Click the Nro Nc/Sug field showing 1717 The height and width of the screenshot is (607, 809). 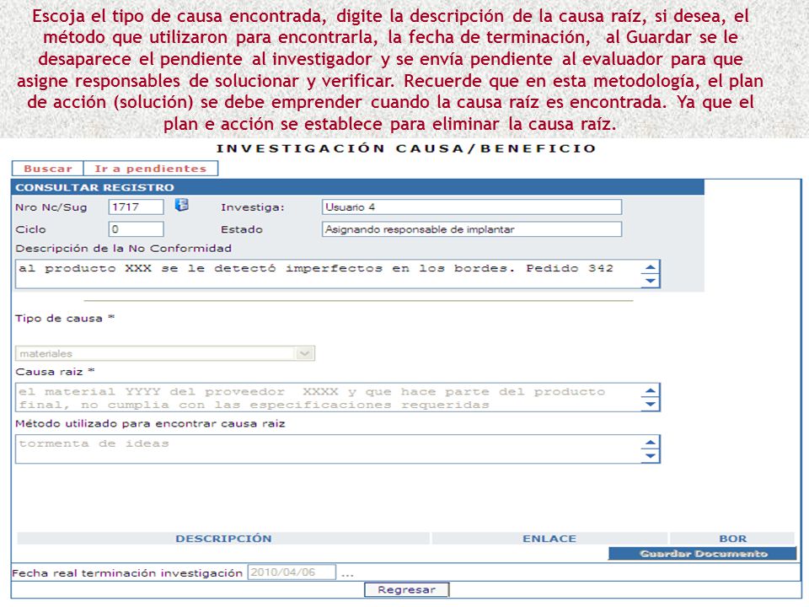coord(137,207)
